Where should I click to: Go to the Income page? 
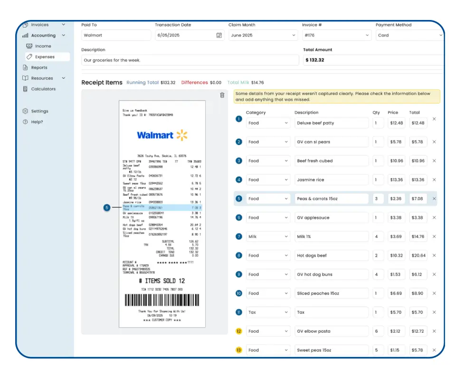pos(43,46)
